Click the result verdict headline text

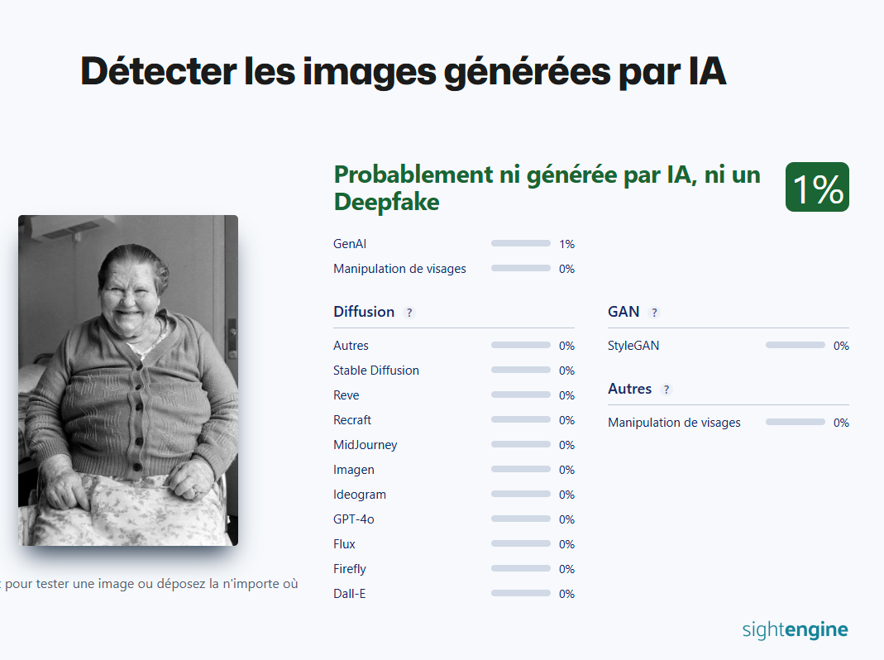pyautogui.click(x=546, y=188)
